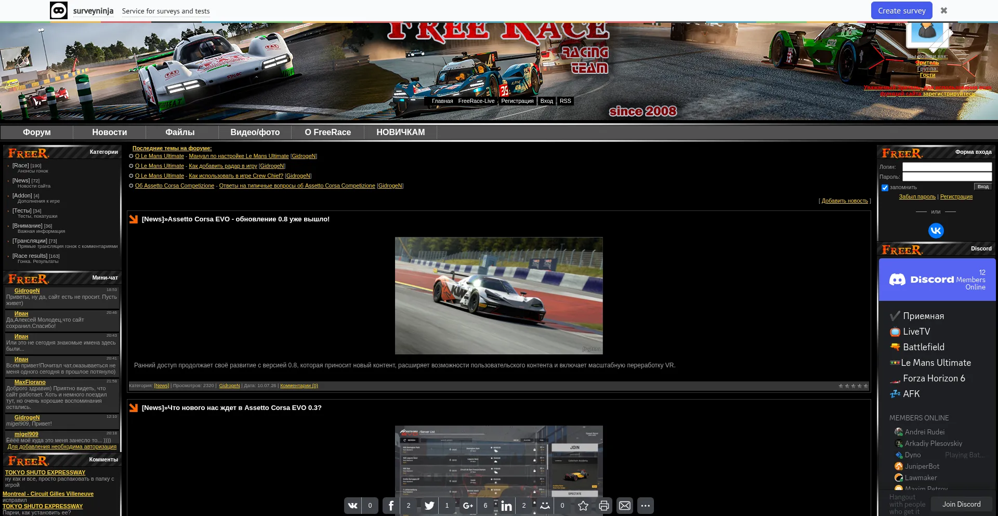Open Lawmaker's Discord avatar
This screenshot has height=516, width=998.
899,478
